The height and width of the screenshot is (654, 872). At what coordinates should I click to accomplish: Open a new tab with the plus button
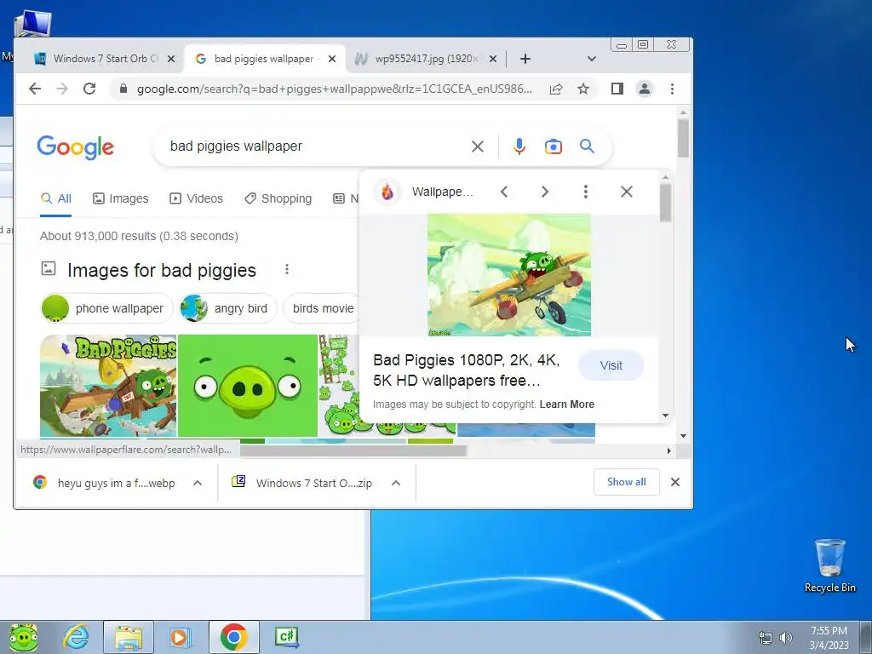[x=525, y=59]
